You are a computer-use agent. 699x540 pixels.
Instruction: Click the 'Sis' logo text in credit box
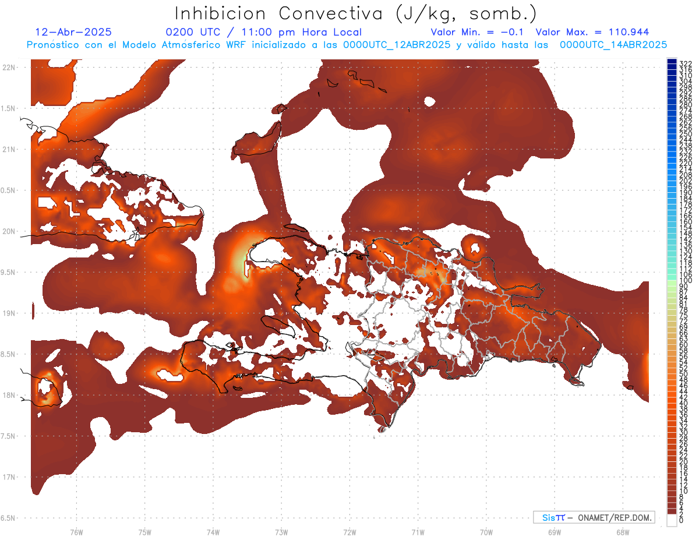coord(548,517)
